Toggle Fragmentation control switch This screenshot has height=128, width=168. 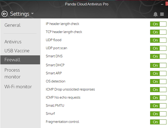coord(158,122)
